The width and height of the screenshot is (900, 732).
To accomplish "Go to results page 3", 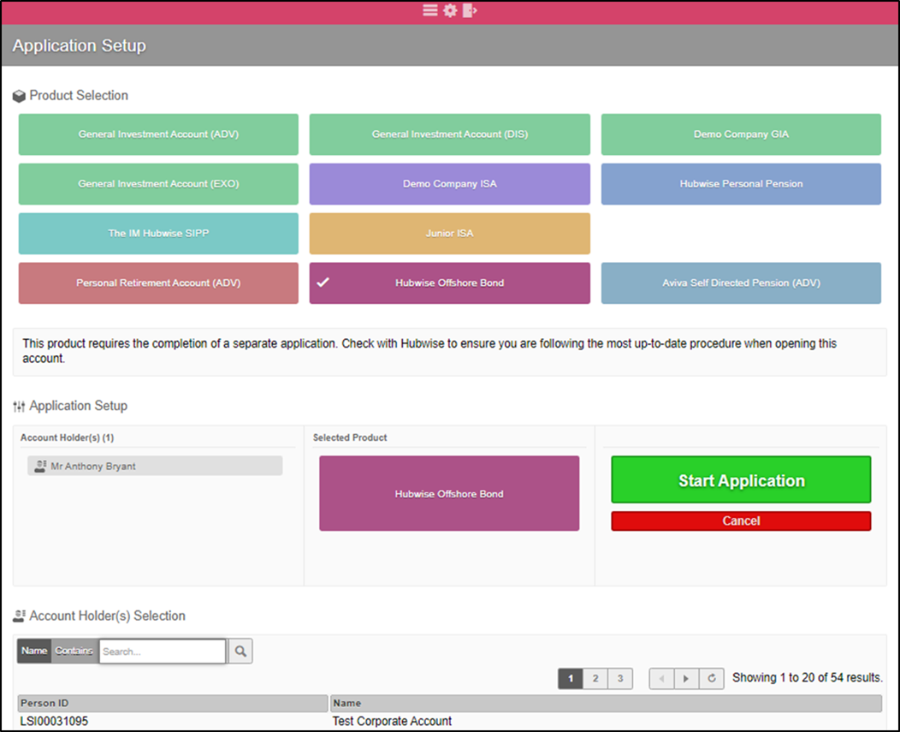I will [620, 679].
